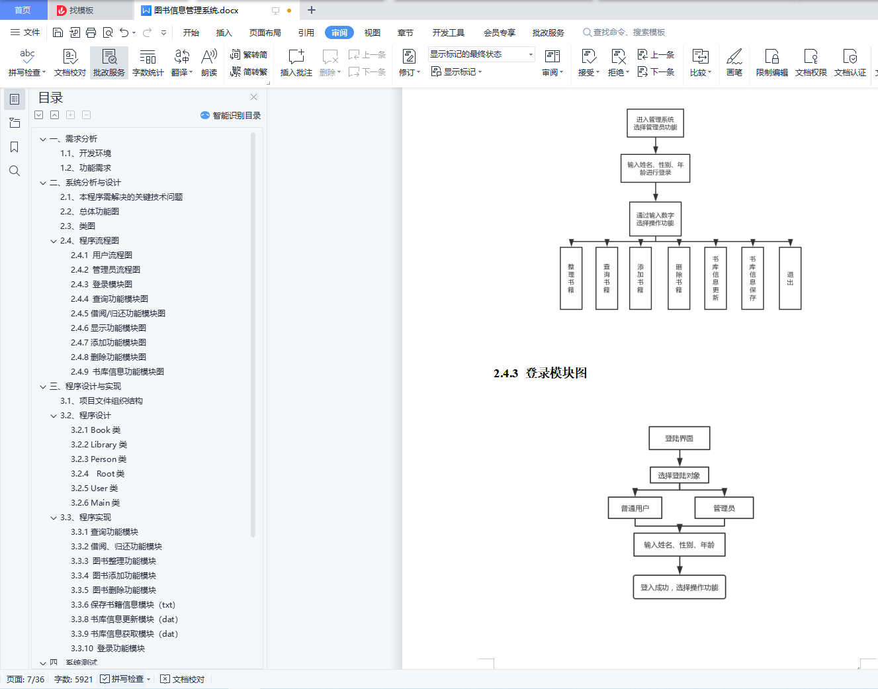
Task: Show the outline sidebar panel icon
Action: pos(14,99)
